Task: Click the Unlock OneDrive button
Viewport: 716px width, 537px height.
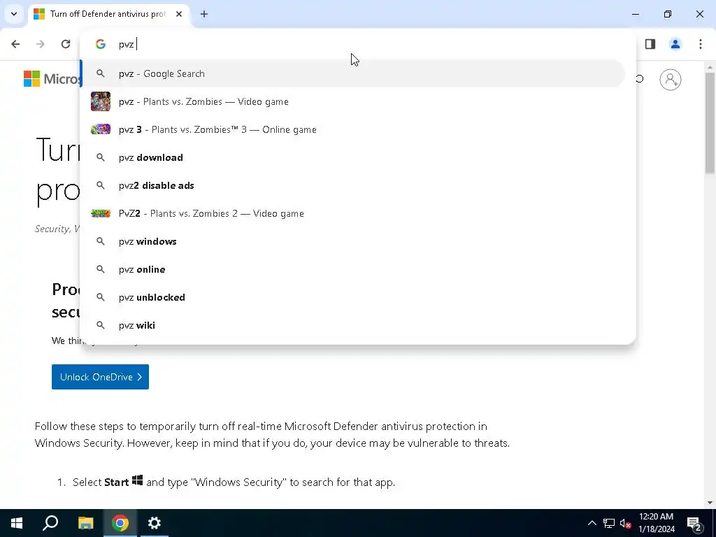Action: (x=100, y=377)
